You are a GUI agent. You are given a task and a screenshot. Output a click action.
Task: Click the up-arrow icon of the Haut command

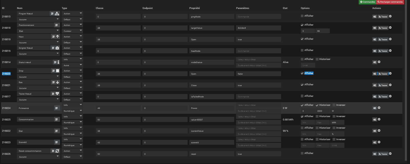tap(57, 37)
